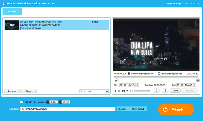Click the GiliSoft app logo icon

coord(4,3)
